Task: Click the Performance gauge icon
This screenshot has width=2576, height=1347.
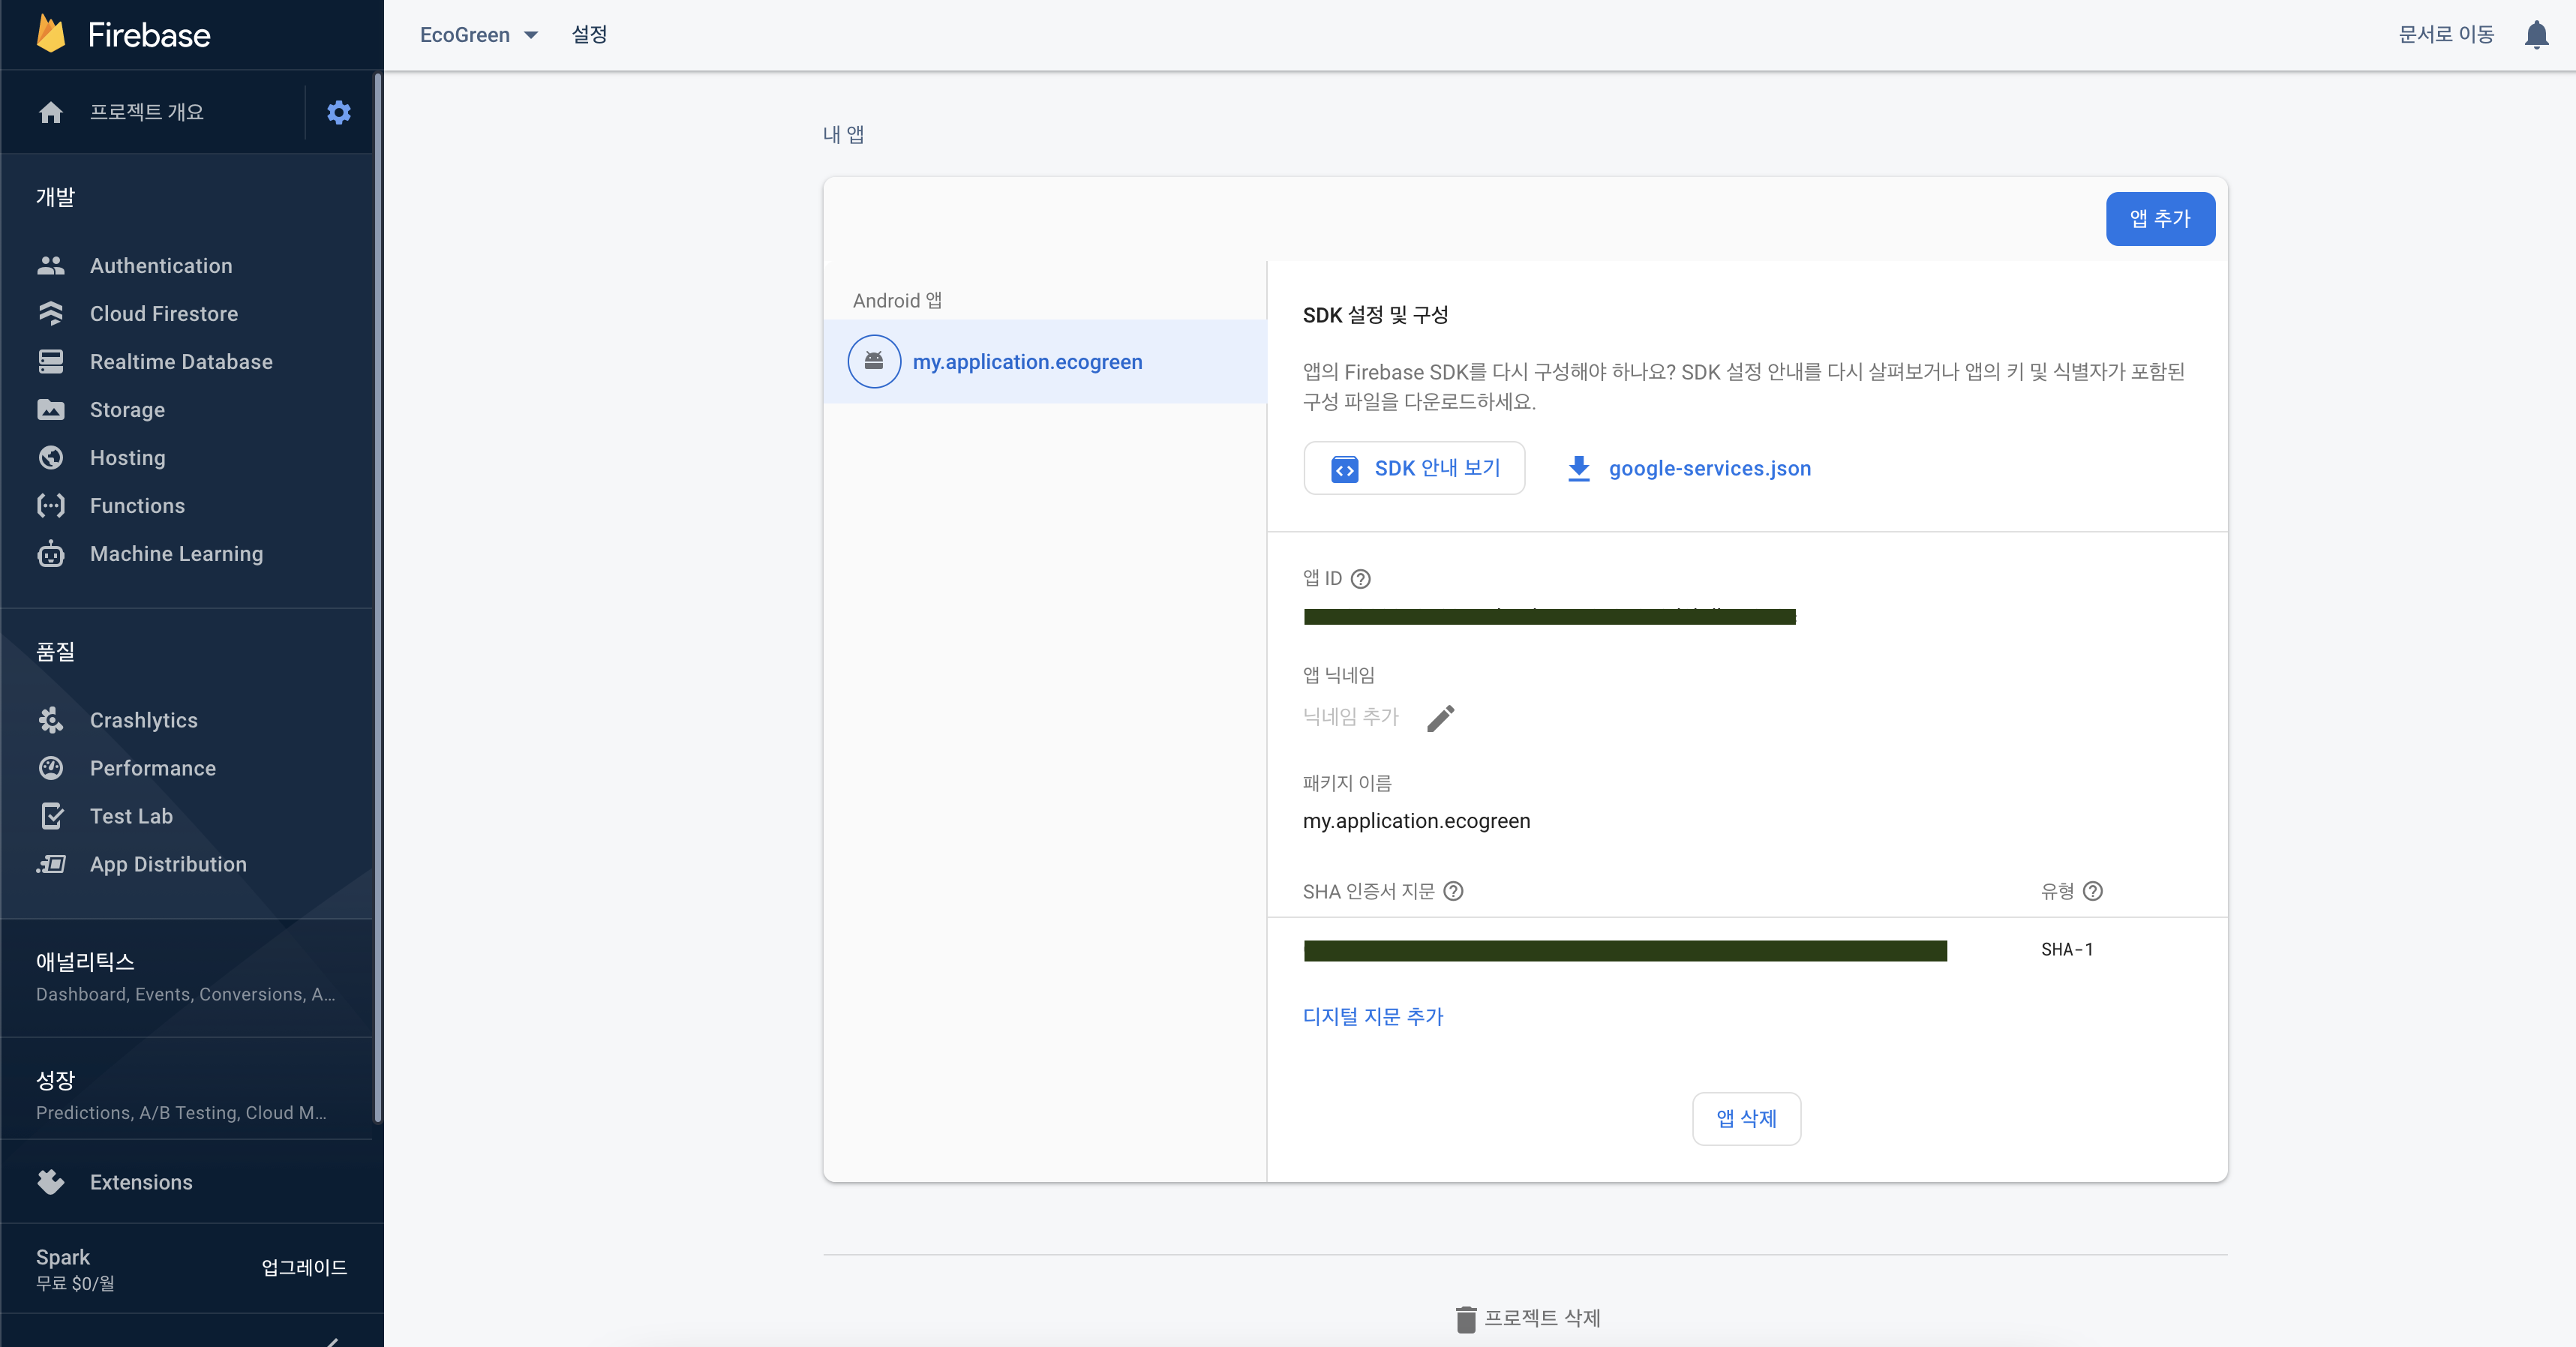Action: [51, 768]
